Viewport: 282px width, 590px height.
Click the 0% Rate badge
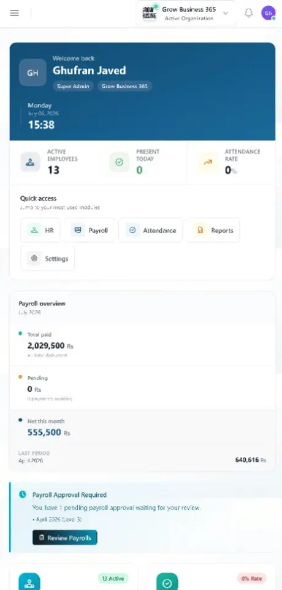[x=251, y=578]
